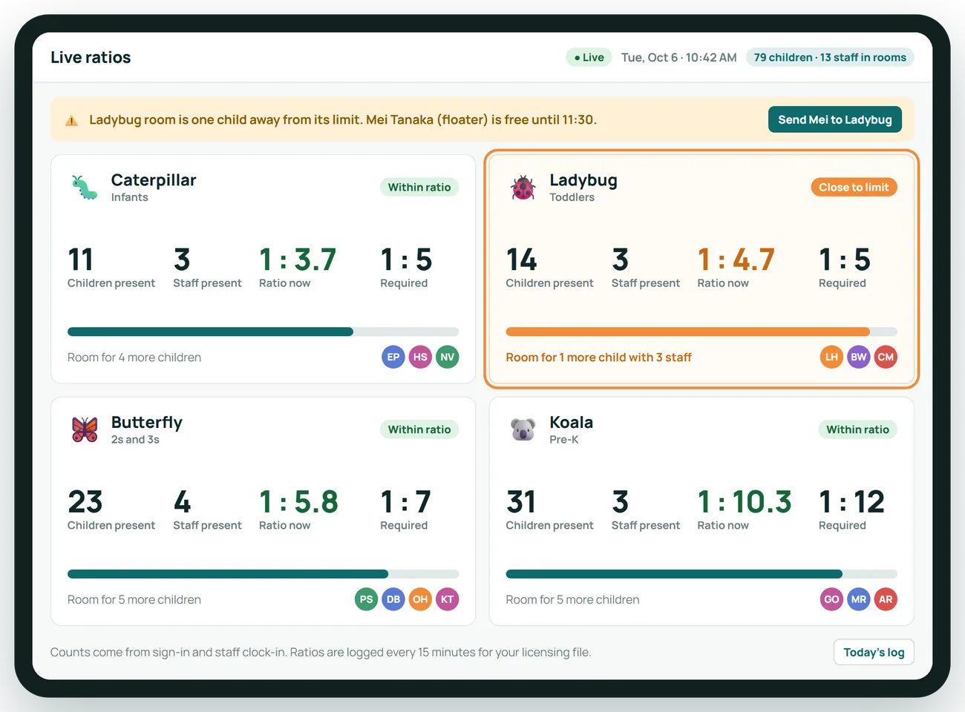Screen dimensions: 965x712
Task: Click the warning triangle in the alert banner
Action: click(71, 120)
